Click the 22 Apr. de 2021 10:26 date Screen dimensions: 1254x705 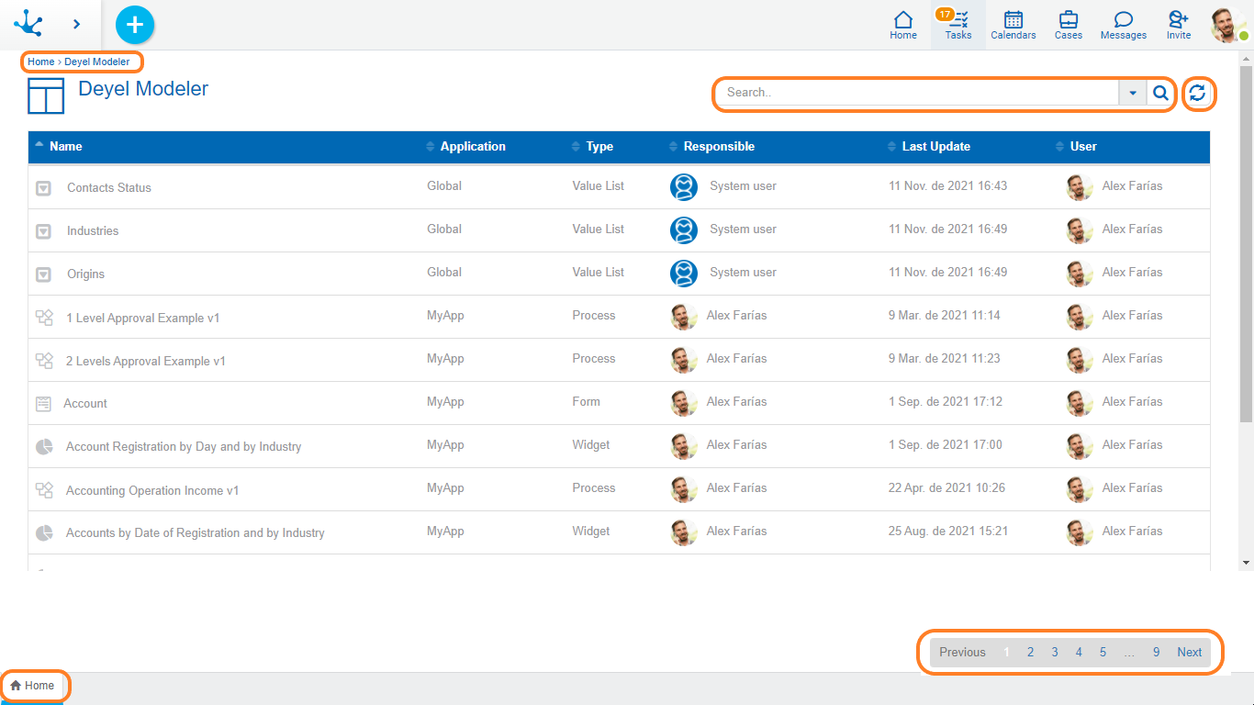(x=947, y=488)
